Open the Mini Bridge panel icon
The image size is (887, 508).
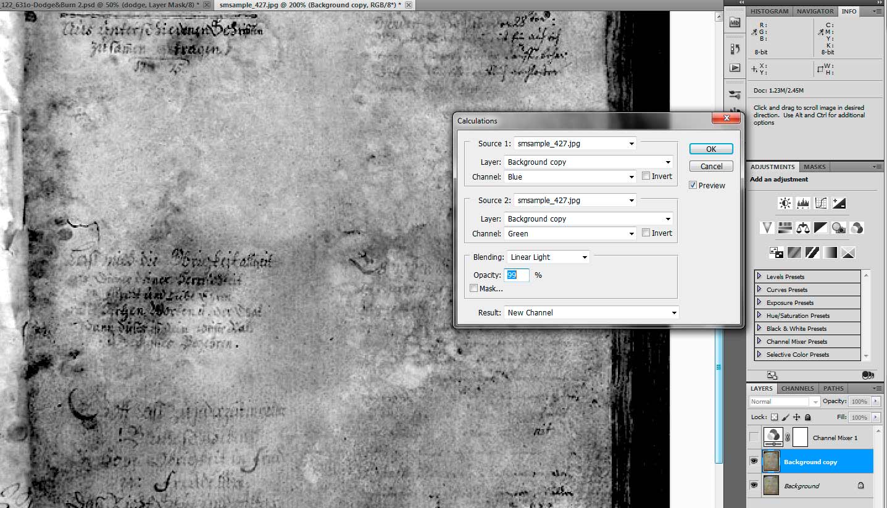pos(735,23)
